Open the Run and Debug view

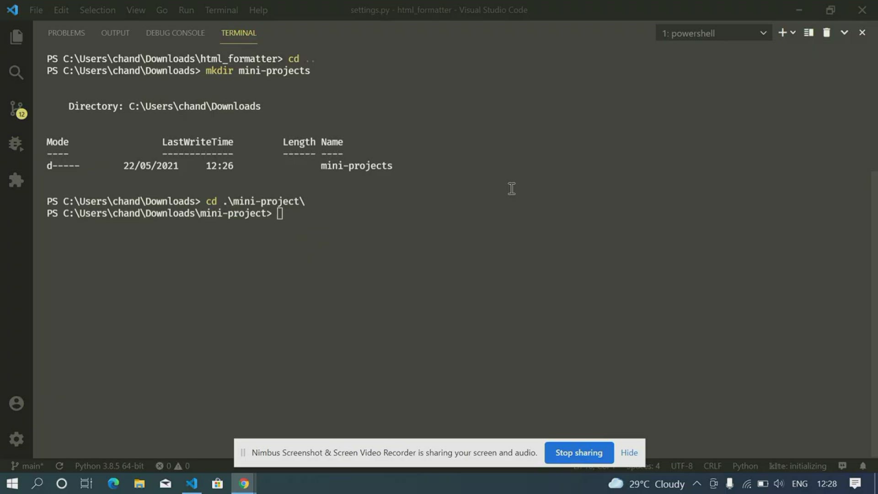[x=16, y=144]
